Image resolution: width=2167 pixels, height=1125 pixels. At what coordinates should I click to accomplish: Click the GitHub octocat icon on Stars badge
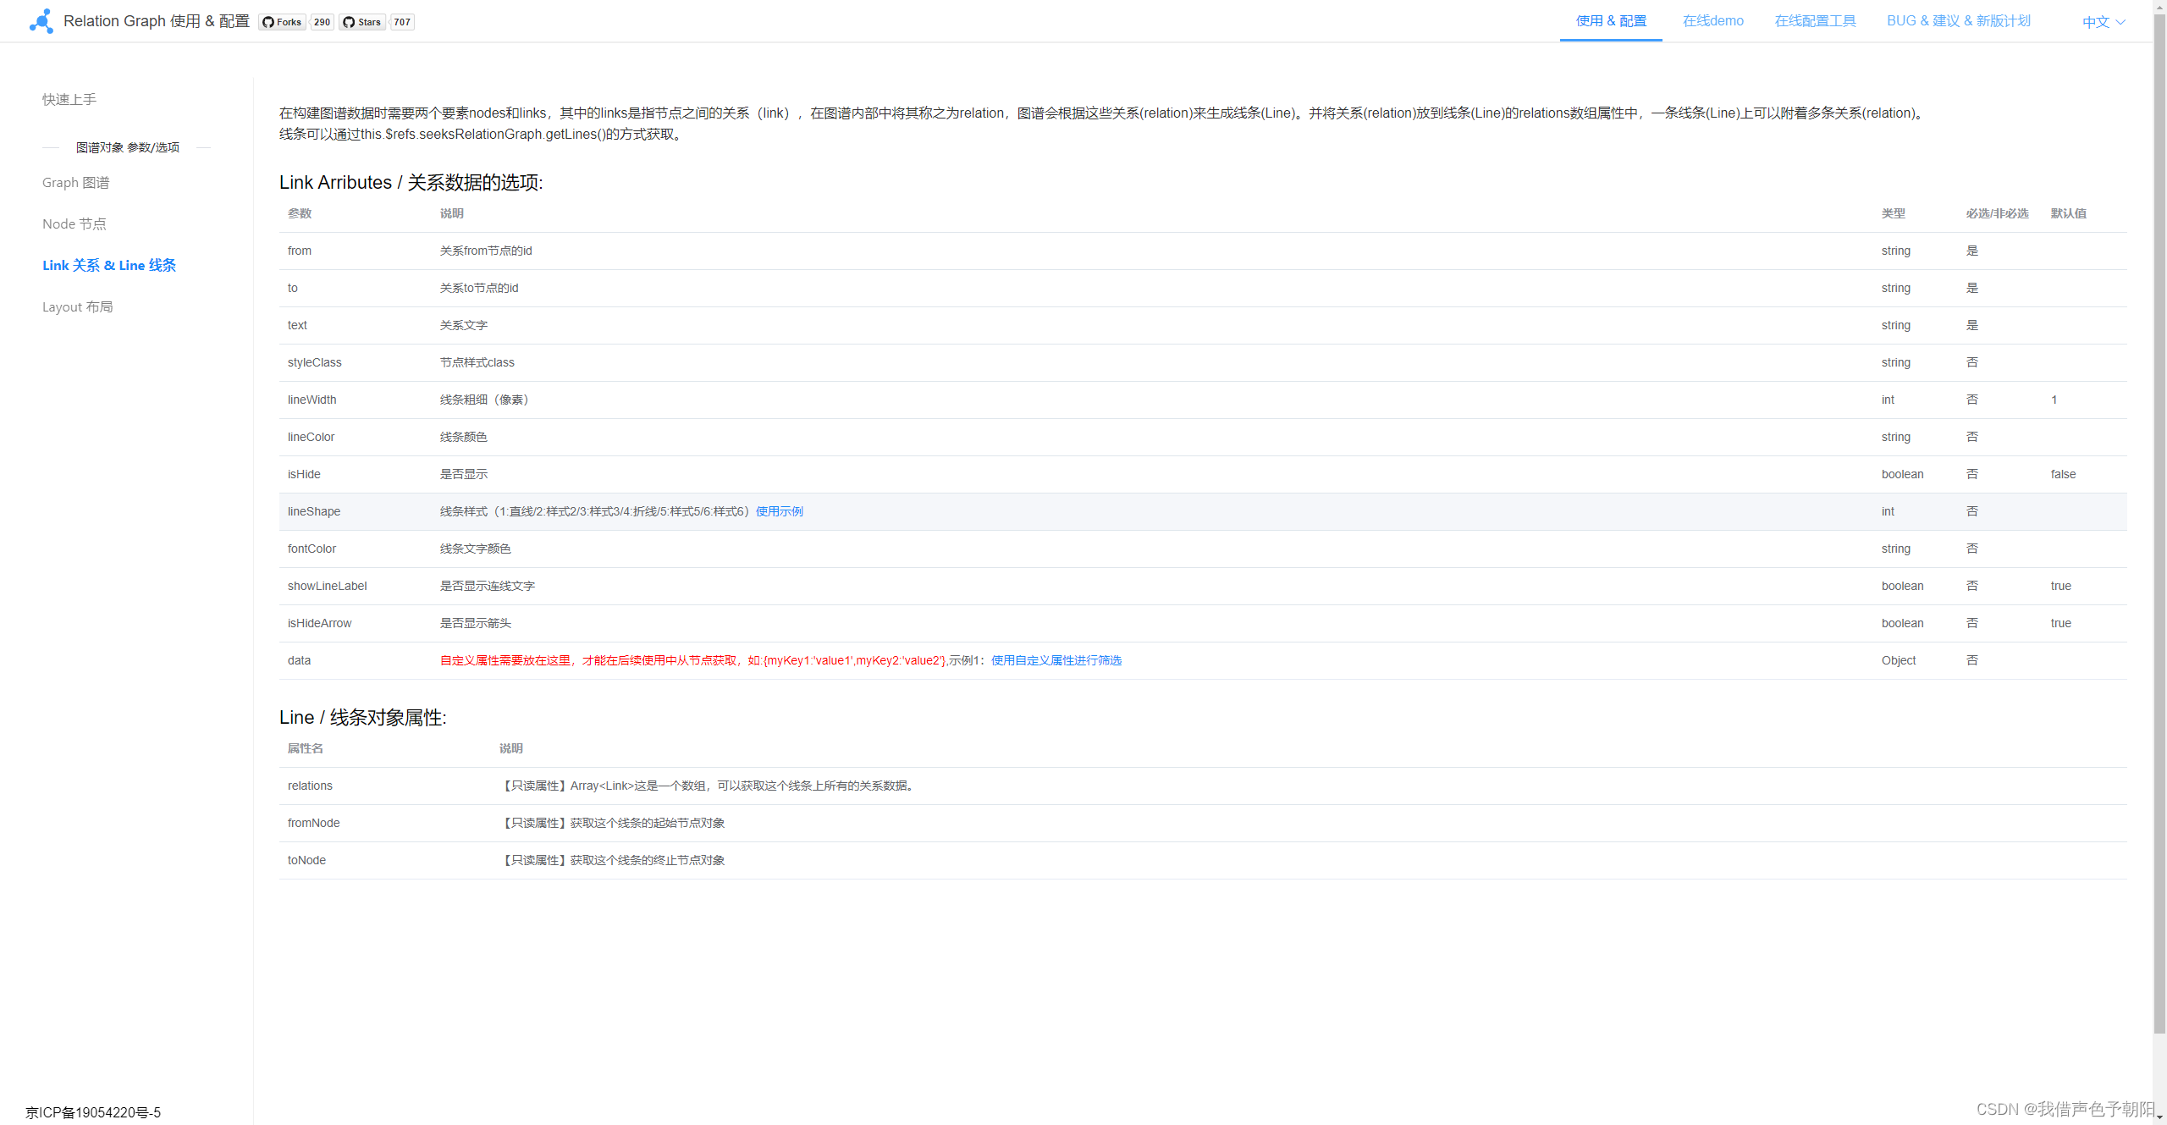click(350, 22)
